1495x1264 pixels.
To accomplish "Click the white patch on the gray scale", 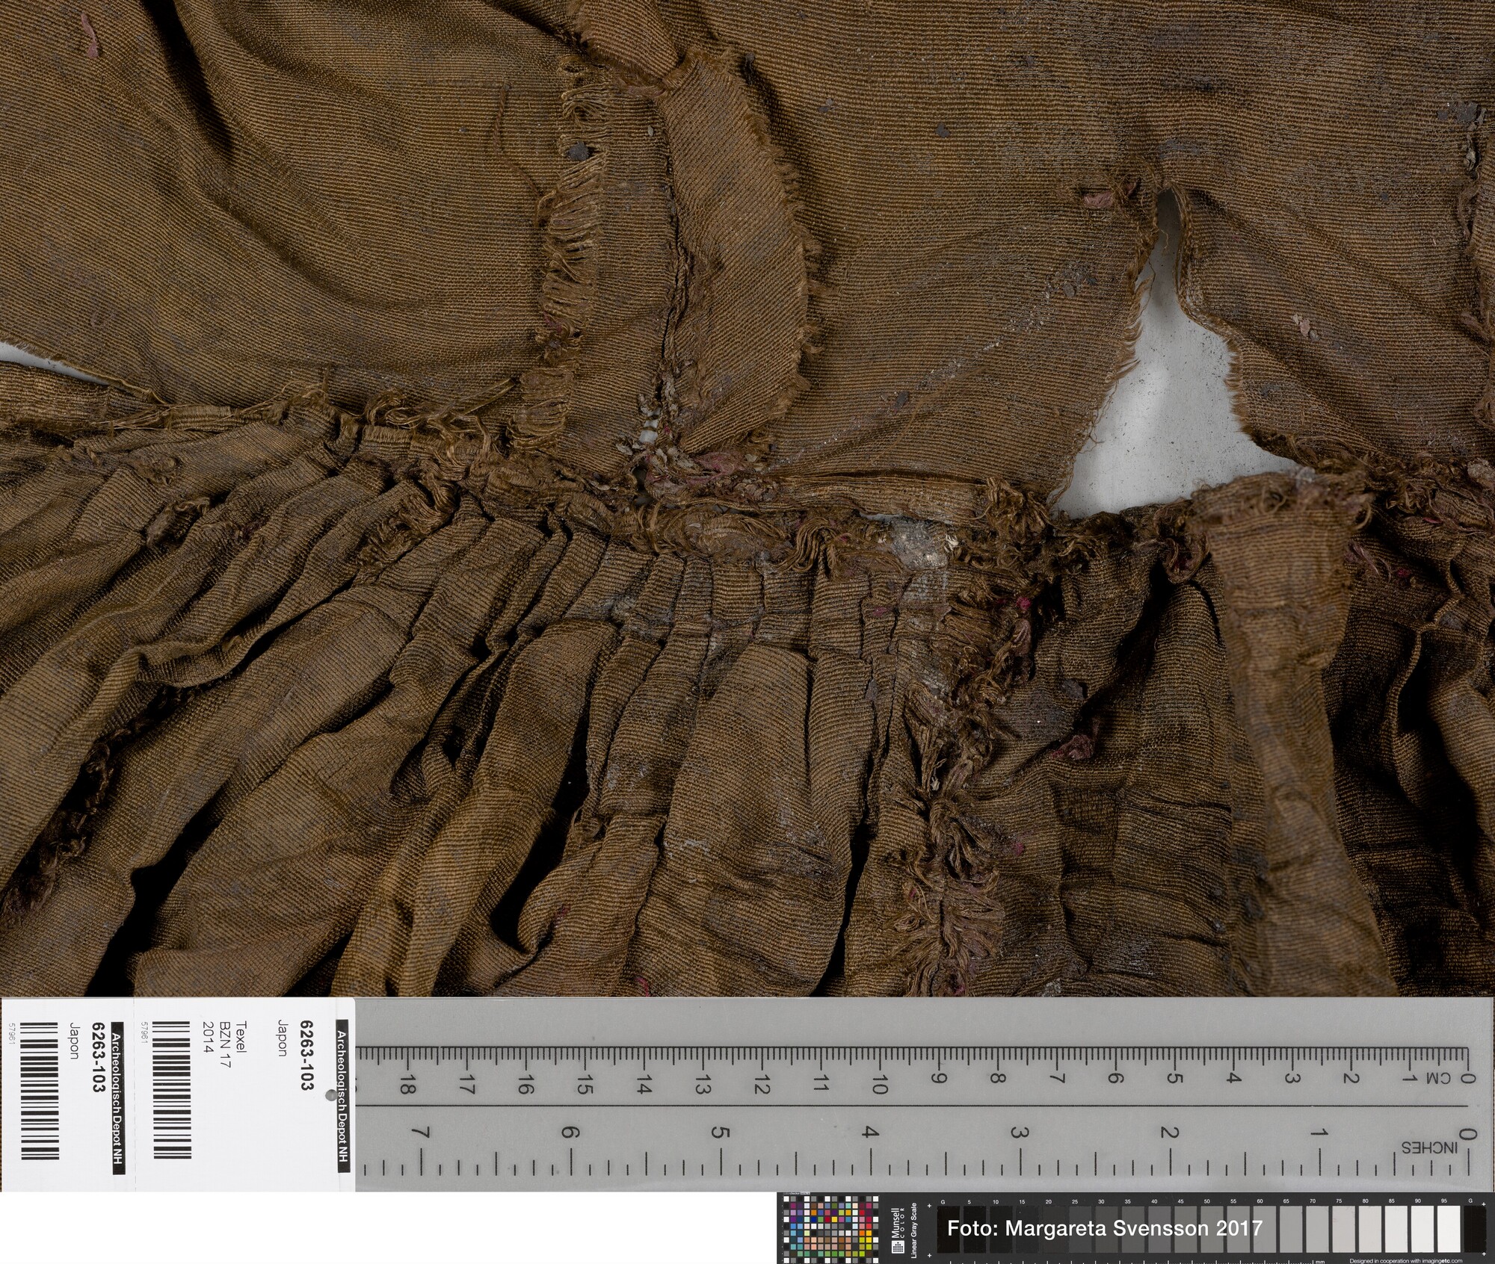I will click(x=1448, y=1229).
